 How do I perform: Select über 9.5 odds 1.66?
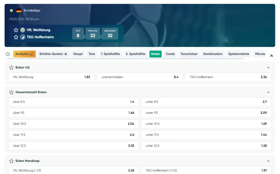click(74, 113)
